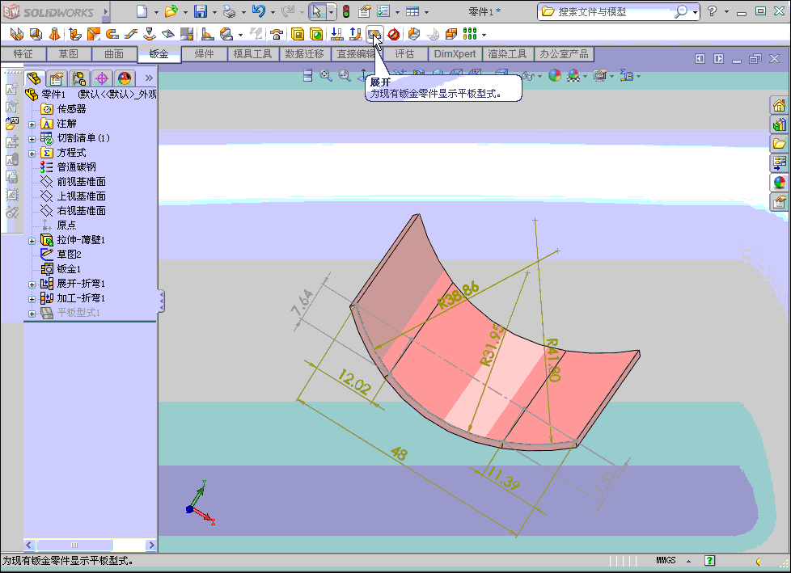Image resolution: width=791 pixels, height=573 pixels.
Task: Expand the 方程式 equations node
Action: click(32, 154)
